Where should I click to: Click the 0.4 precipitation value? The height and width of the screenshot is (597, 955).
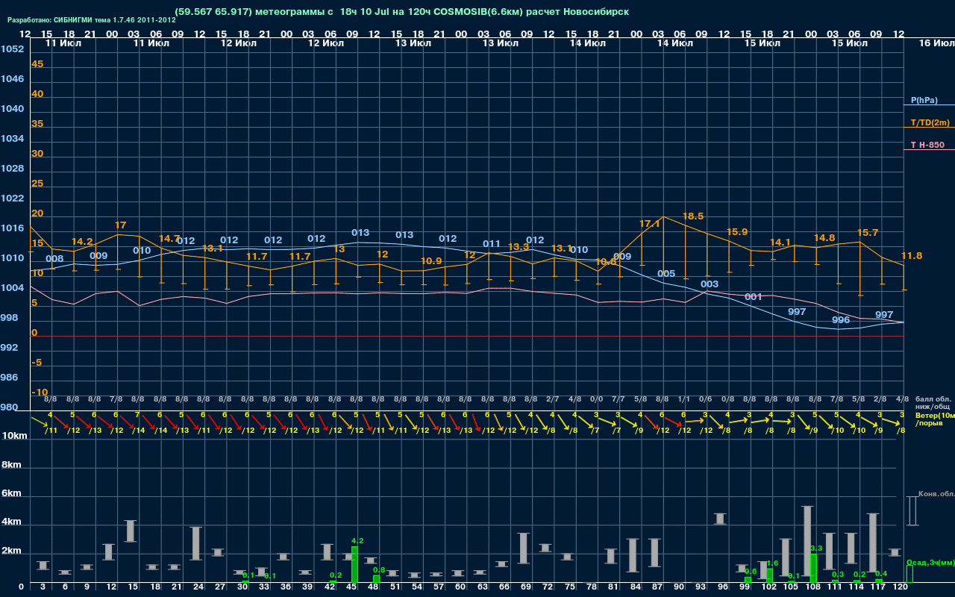pos(881,573)
